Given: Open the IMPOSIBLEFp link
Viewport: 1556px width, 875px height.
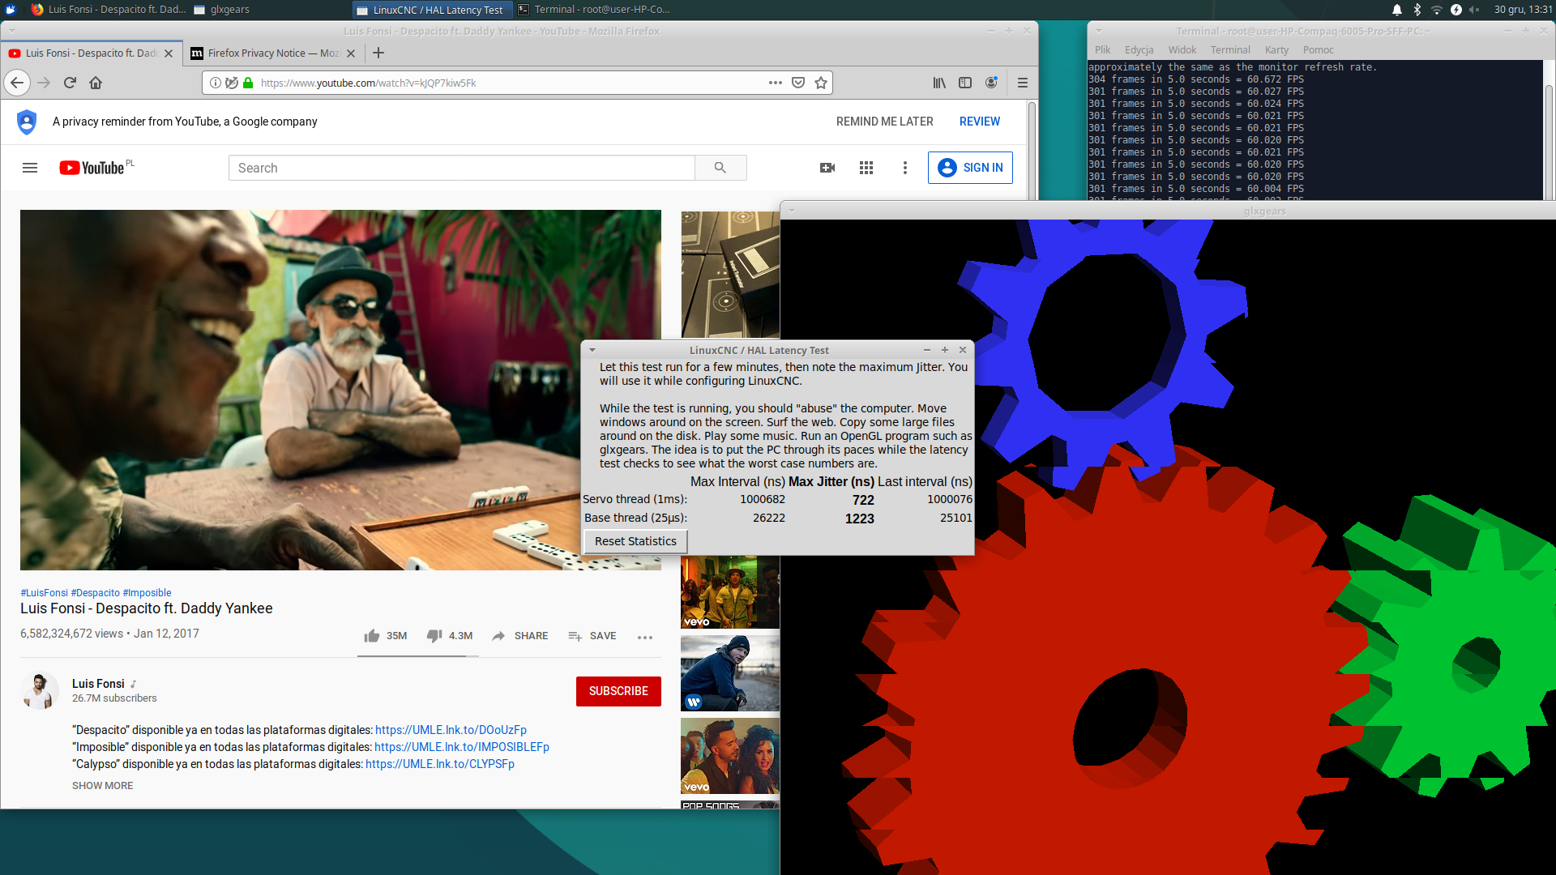Looking at the screenshot, I should (x=462, y=747).
